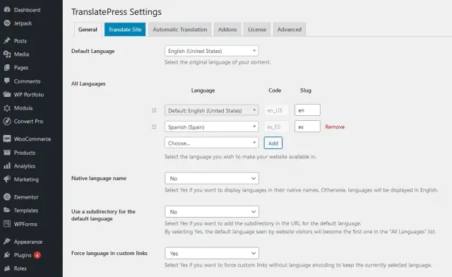This screenshot has height=277, width=452.
Task: Open the subdirectory for default language dropdown
Action: (212, 211)
